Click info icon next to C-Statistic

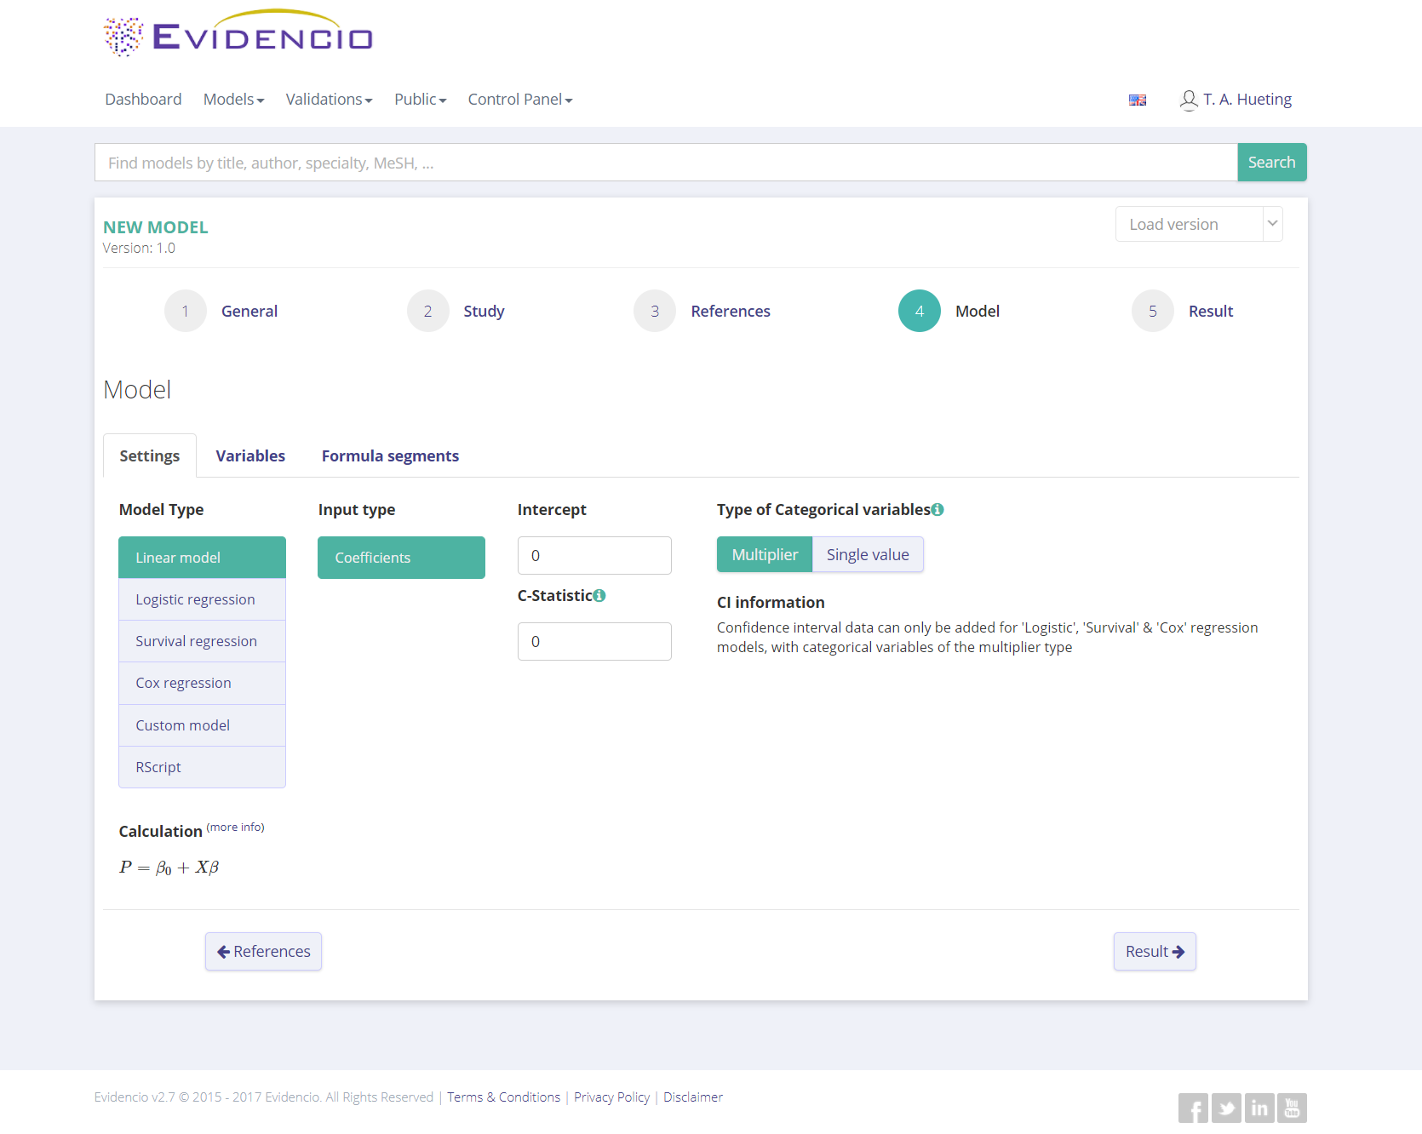(x=599, y=596)
